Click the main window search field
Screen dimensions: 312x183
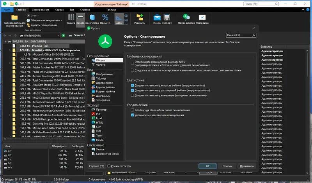(x=261, y=4)
